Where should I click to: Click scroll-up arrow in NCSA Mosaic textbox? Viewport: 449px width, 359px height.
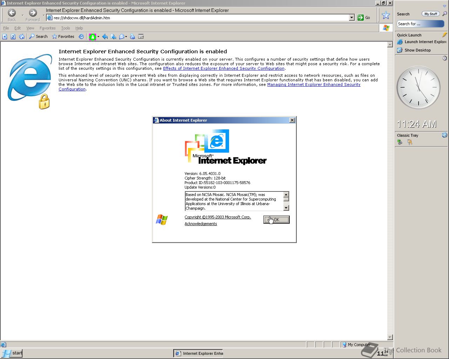[x=286, y=194]
